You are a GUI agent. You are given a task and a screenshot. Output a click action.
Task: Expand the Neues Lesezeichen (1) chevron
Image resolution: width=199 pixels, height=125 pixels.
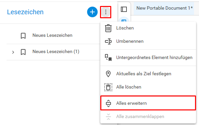coord(13,52)
